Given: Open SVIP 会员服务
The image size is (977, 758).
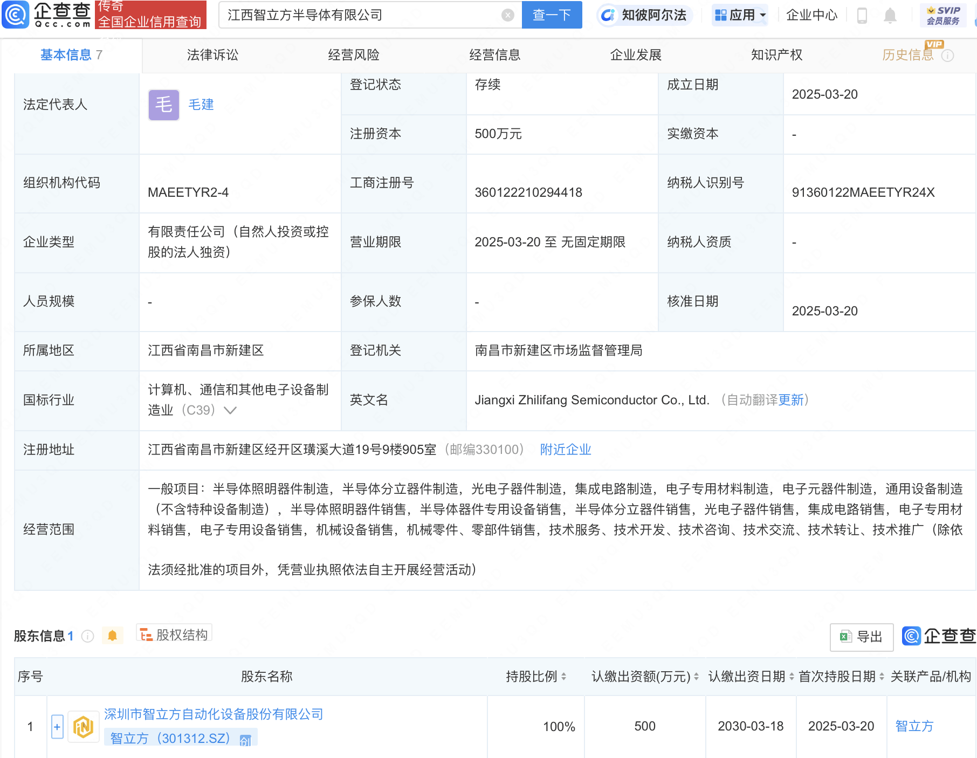Looking at the screenshot, I should (944, 15).
